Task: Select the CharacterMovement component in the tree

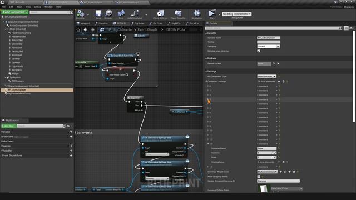Action: tap(23, 86)
